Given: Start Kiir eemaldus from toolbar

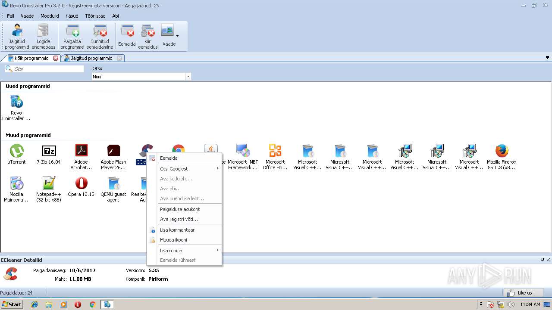Looking at the screenshot, I should 147,37.
